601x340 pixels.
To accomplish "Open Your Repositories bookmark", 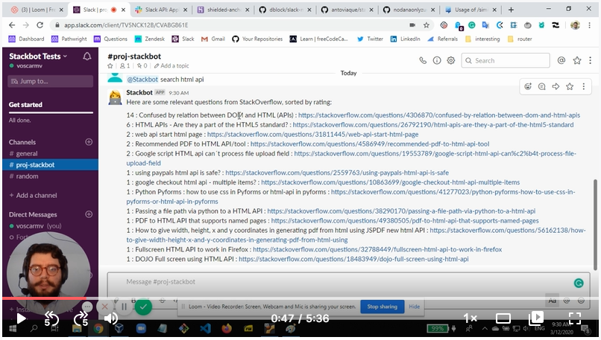I will [257, 39].
